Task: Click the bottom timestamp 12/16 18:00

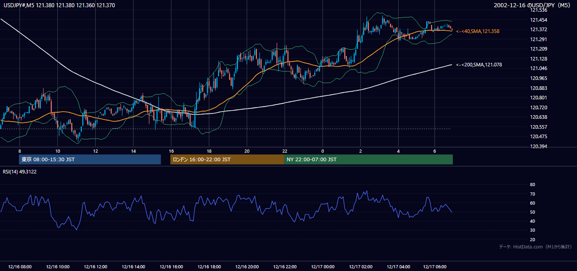Action: tap(209, 267)
